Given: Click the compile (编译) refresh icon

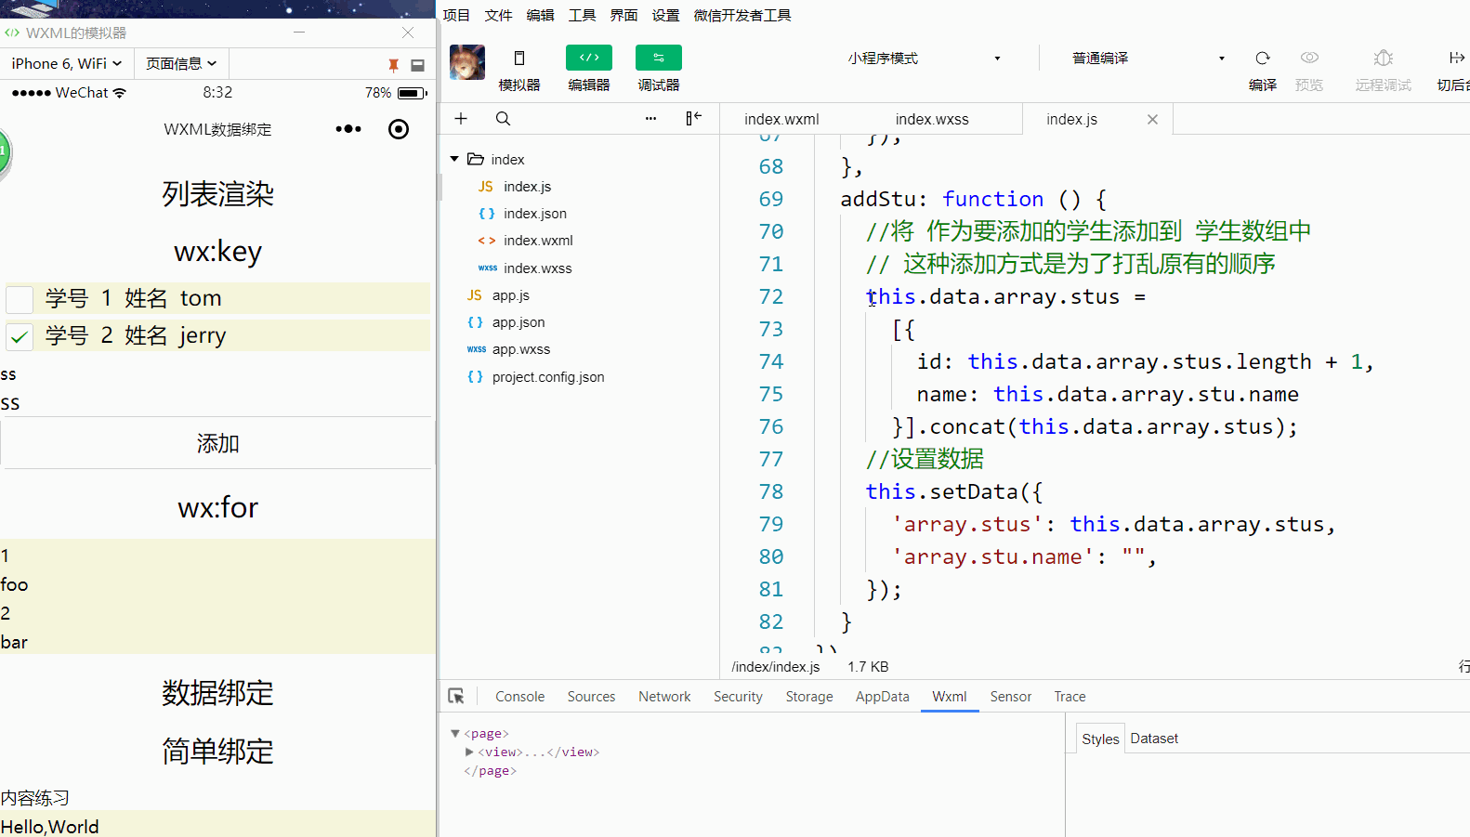Looking at the screenshot, I should coord(1263,58).
